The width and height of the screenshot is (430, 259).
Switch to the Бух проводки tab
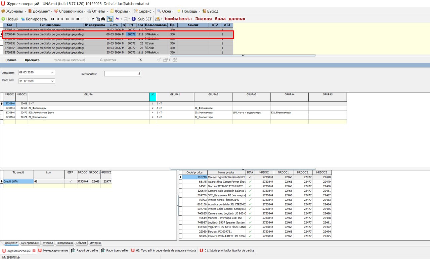30,243
